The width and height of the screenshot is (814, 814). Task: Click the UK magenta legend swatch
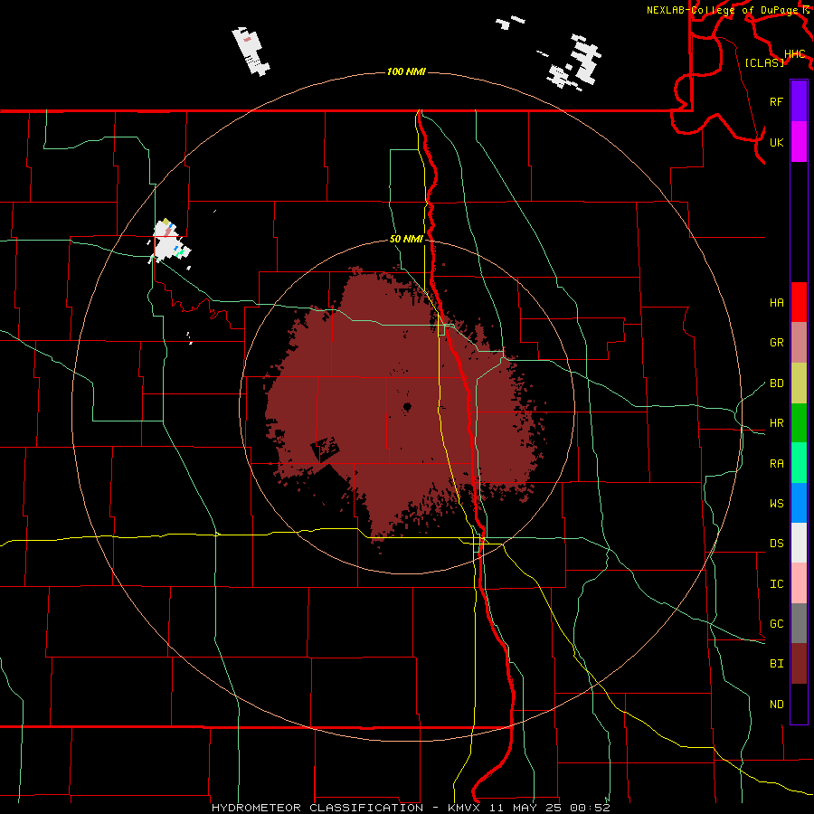(799, 142)
